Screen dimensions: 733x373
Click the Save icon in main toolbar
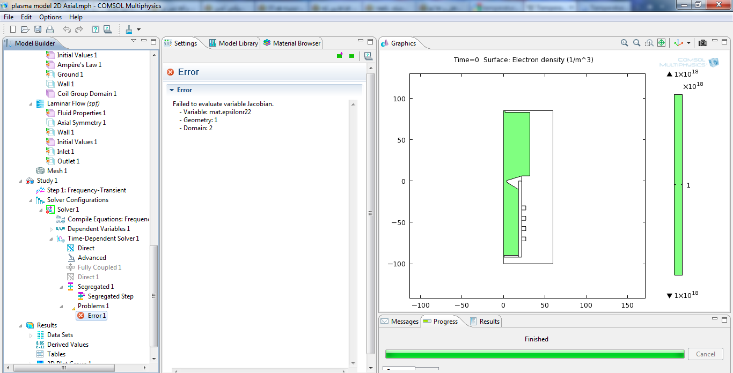tap(38, 29)
